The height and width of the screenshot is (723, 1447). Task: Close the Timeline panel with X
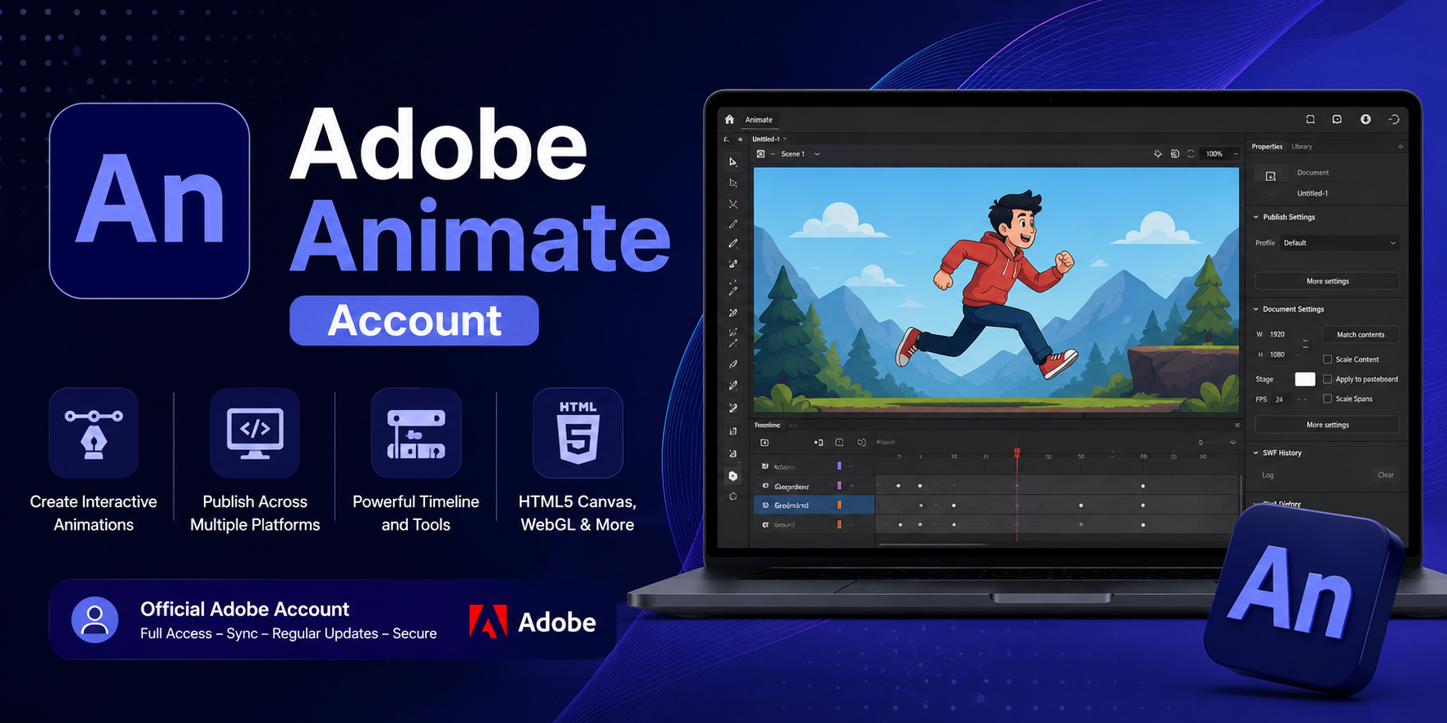click(1237, 425)
